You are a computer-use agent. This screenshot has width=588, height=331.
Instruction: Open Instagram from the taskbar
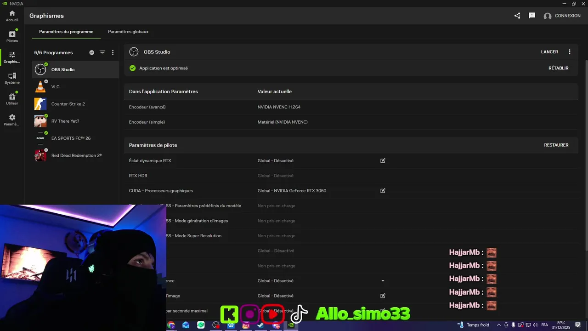[x=246, y=325]
